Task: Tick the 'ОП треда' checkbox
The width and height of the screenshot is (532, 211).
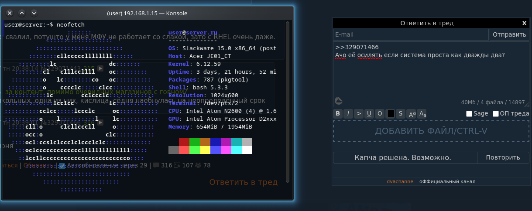Action: 496,114
